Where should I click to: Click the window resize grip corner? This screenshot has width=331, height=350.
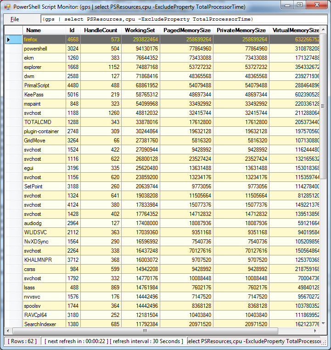point(324,343)
